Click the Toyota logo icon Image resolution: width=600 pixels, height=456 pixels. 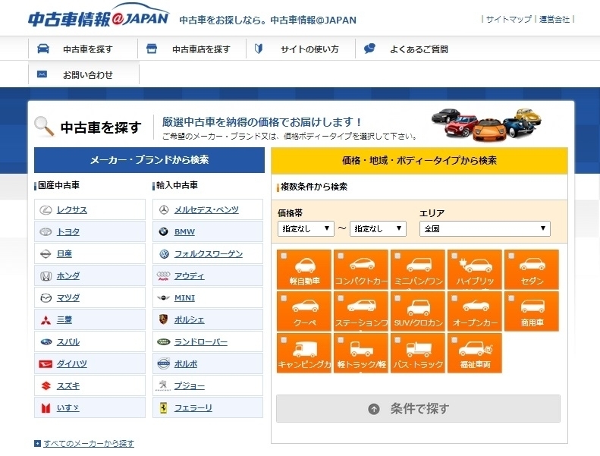coord(46,231)
